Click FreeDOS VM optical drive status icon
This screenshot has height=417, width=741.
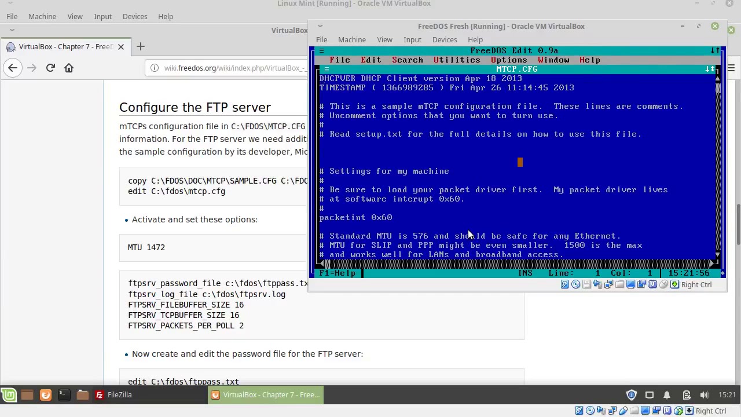pos(575,284)
